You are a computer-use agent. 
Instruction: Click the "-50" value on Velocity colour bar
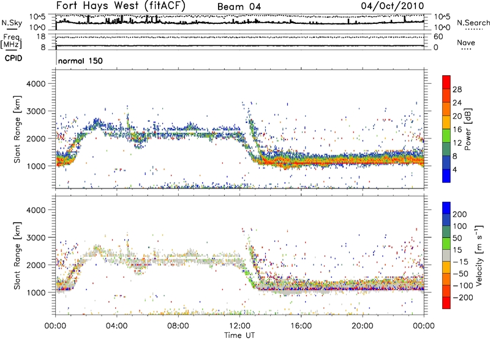pos(461,274)
